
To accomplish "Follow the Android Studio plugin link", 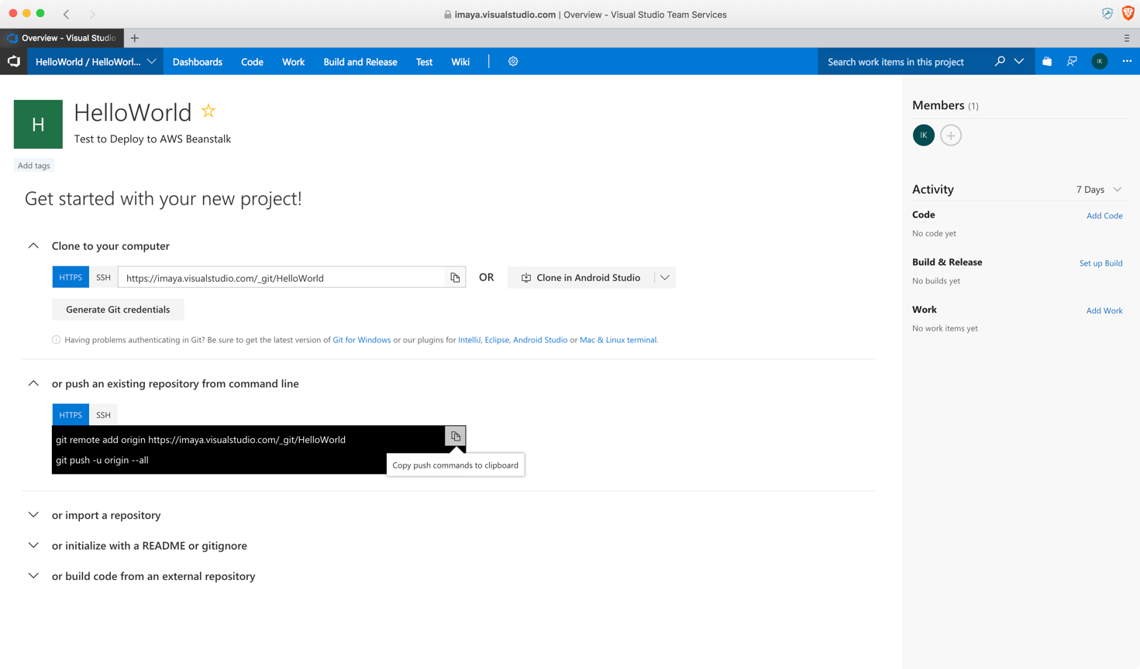I will coord(540,340).
